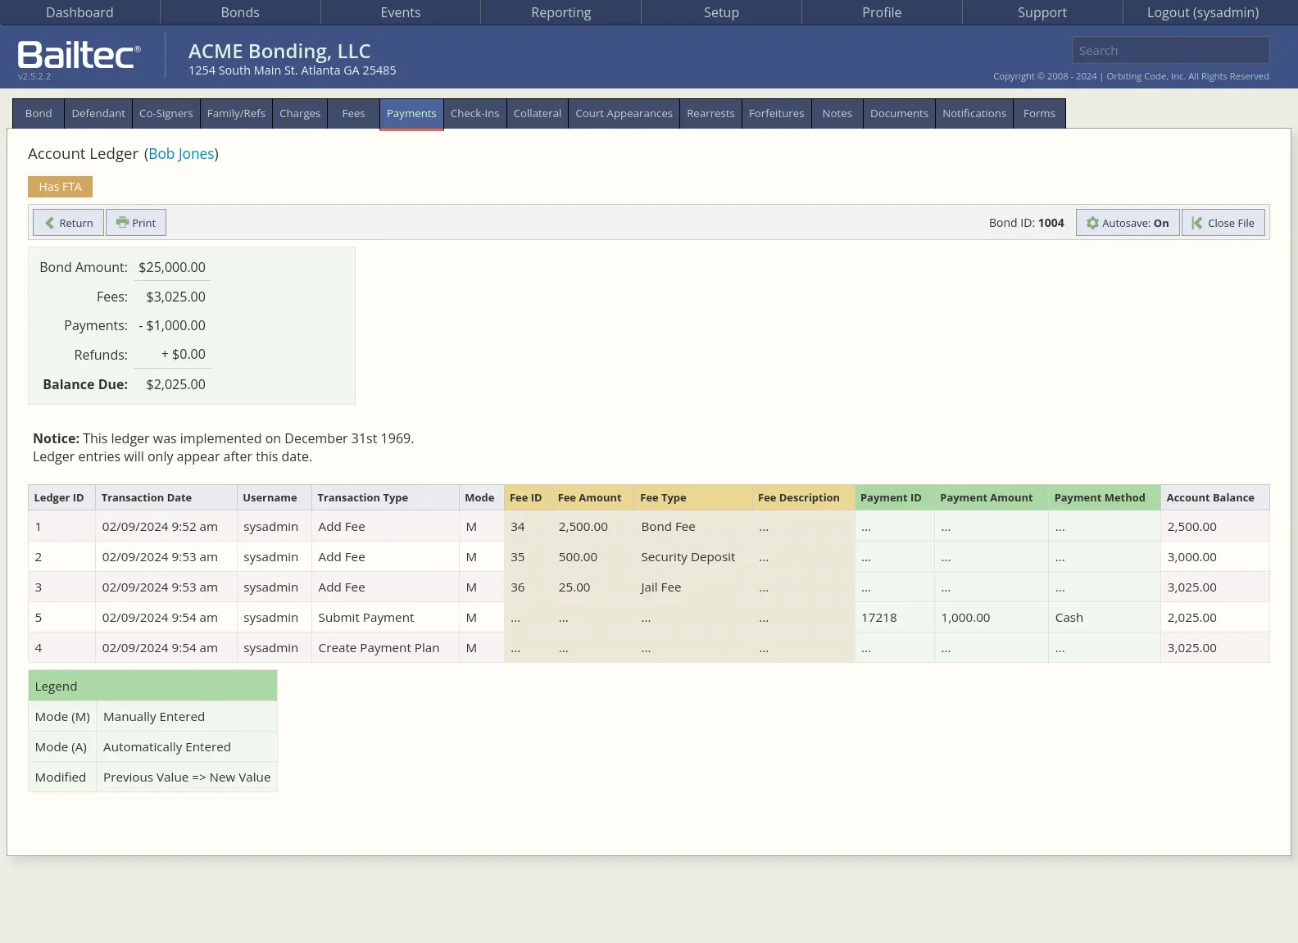Click the Bailtec logo
The image size is (1298, 943).
[x=79, y=56]
